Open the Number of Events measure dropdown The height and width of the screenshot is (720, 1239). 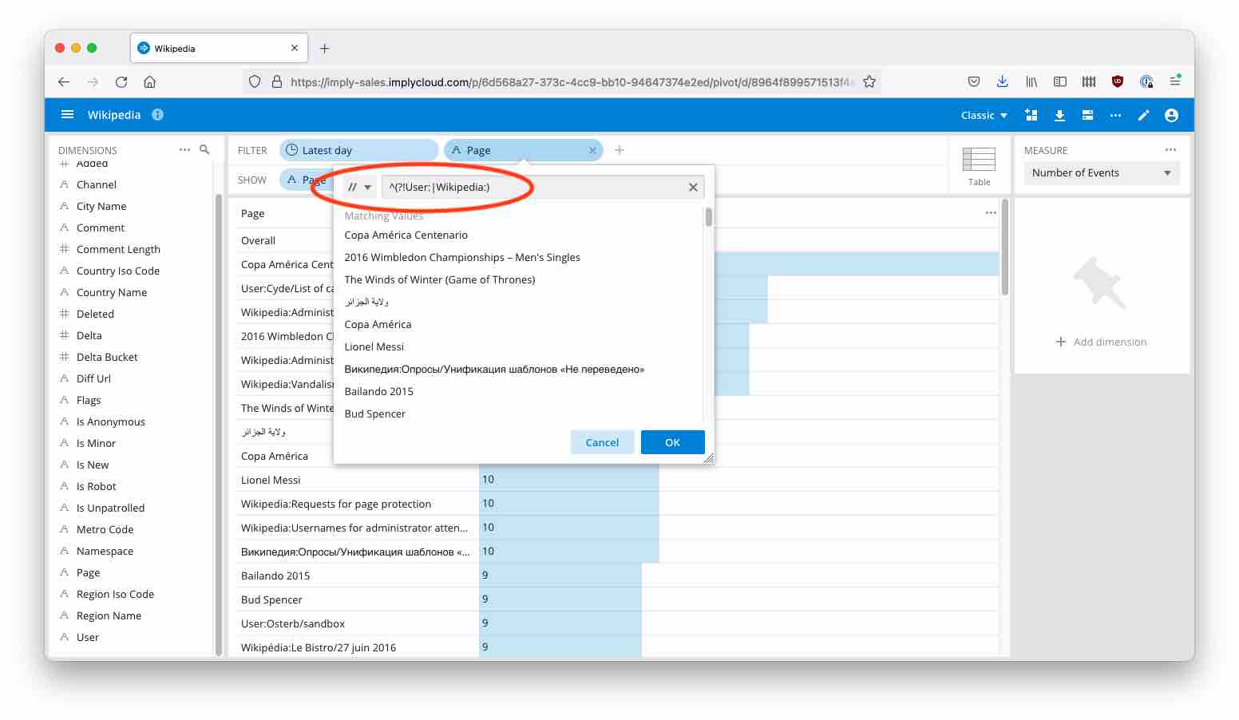point(1101,172)
